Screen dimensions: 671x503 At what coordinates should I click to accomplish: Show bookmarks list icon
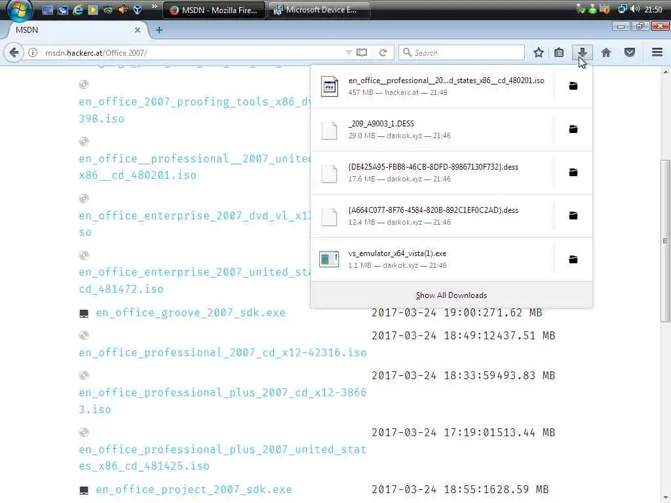[559, 52]
